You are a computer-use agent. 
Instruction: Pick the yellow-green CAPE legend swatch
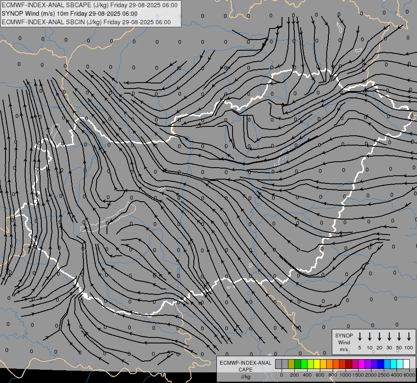(x=311, y=364)
